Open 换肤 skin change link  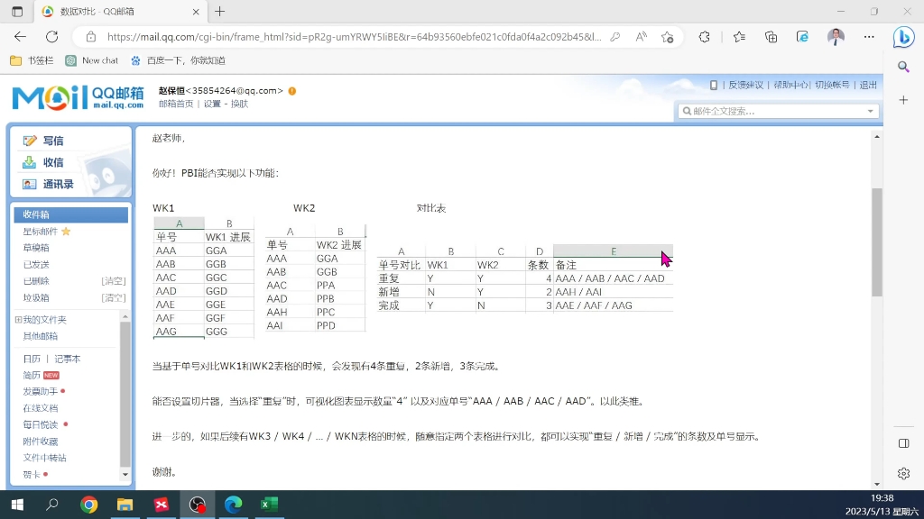click(x=238, y=103)
